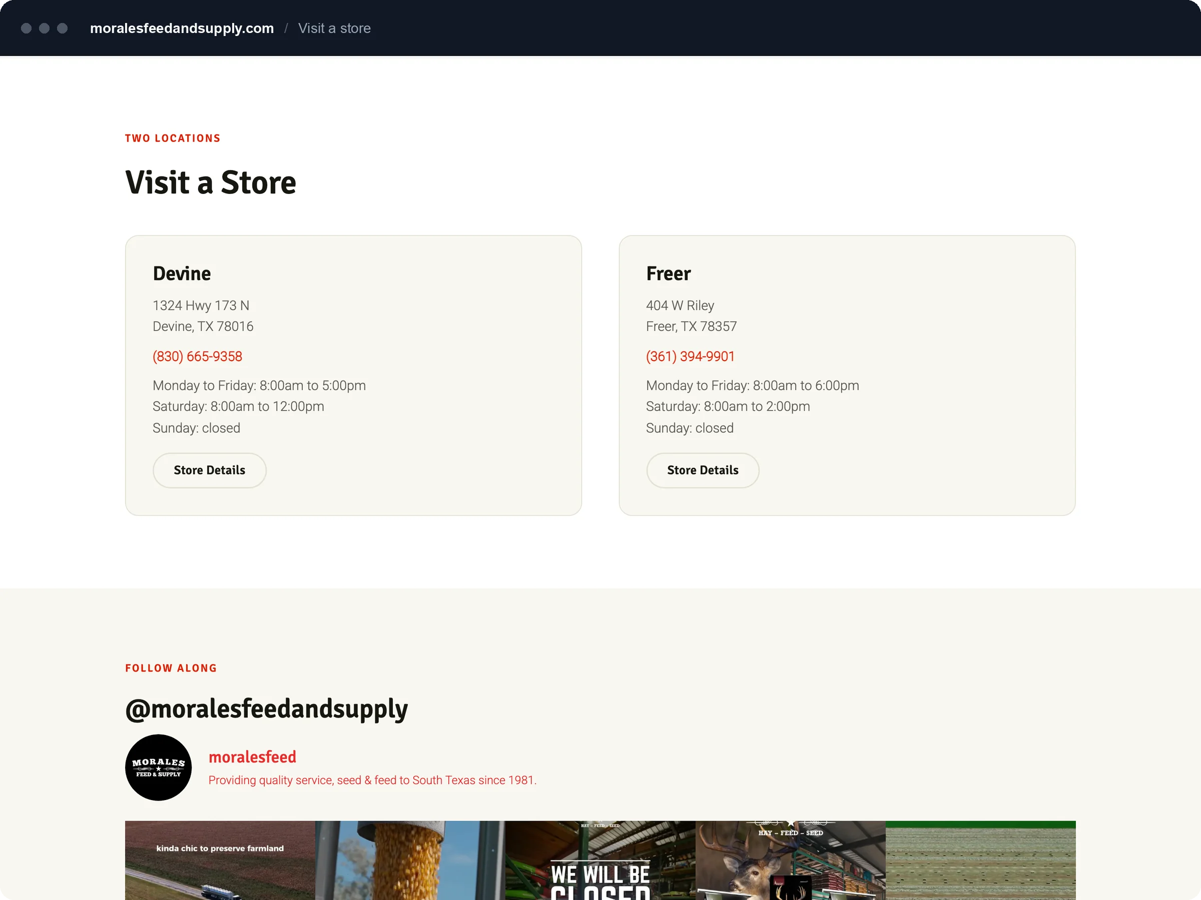Call Devine store phone (830) 665-9358
This screenshot has height=900, width=1201.
pos(197,356)
